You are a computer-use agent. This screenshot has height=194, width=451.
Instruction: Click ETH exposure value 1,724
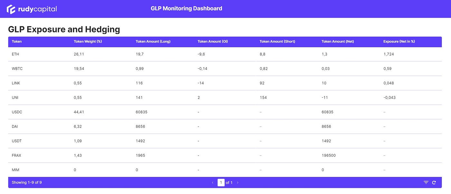click(x=389, y=54)
